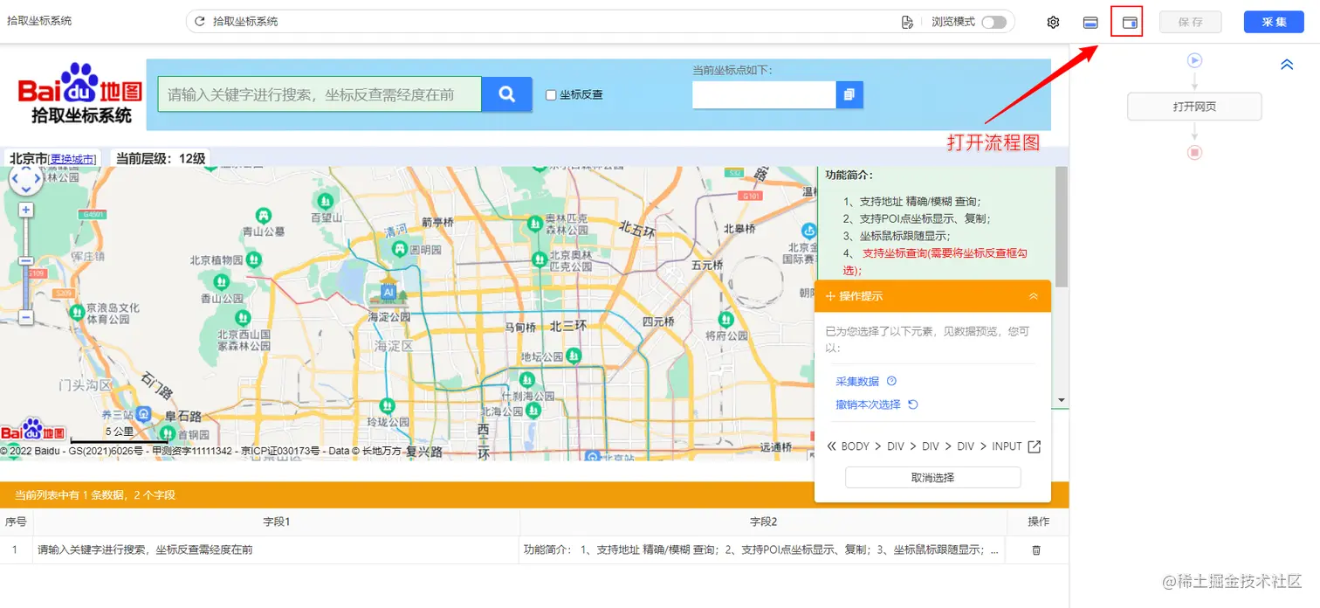Click the undo icon beside 撤销本次选择

coord(913,404)
